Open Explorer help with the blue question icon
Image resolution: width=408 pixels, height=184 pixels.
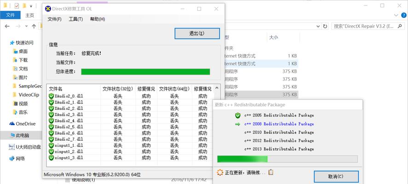[x=404, y=15]
